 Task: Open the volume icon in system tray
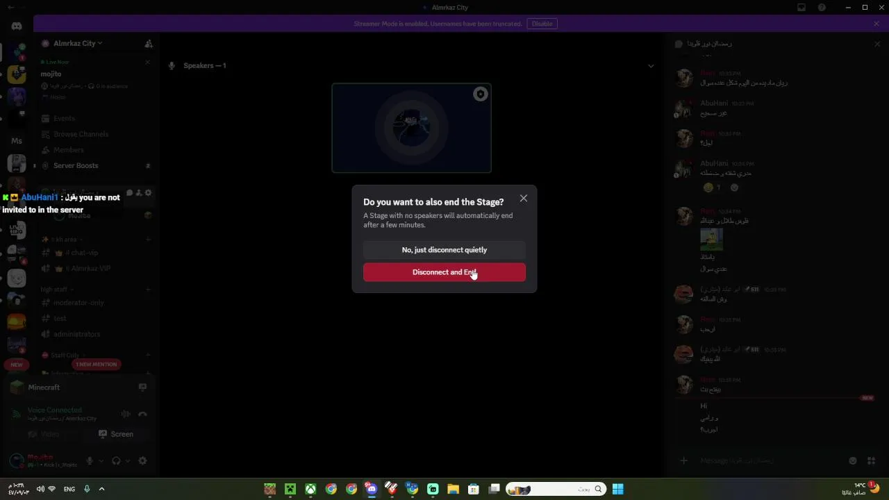(40, 490)
